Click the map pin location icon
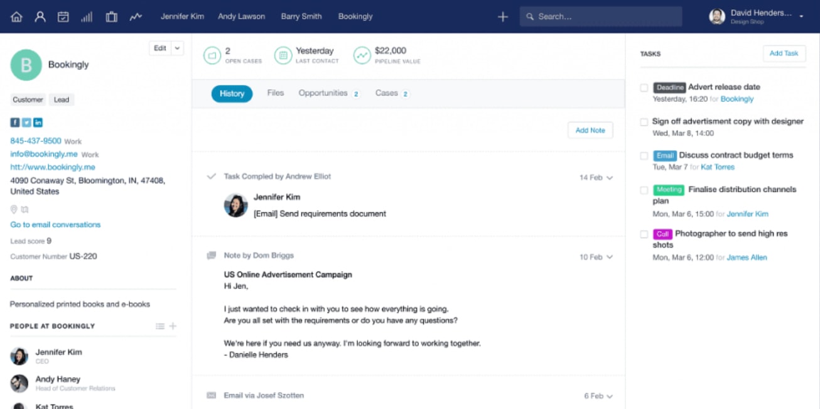Image resolution: width=820 pixels, height=409 pixels. [x=14, y=209]
